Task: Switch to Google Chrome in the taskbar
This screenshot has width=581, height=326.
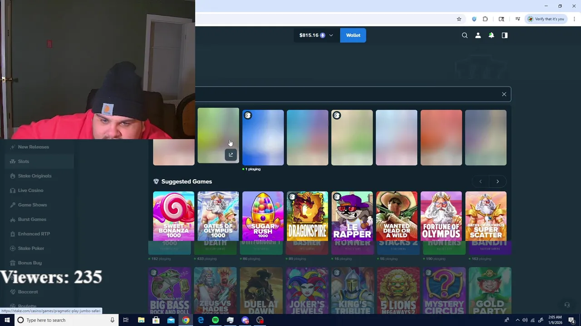Action: click(x=186, y=320)
